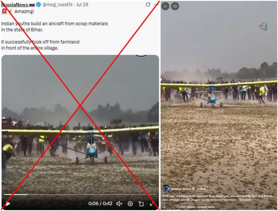Click the colorful channel watermark logo
This screenshot has height=211, width=278.
(263, 26)
